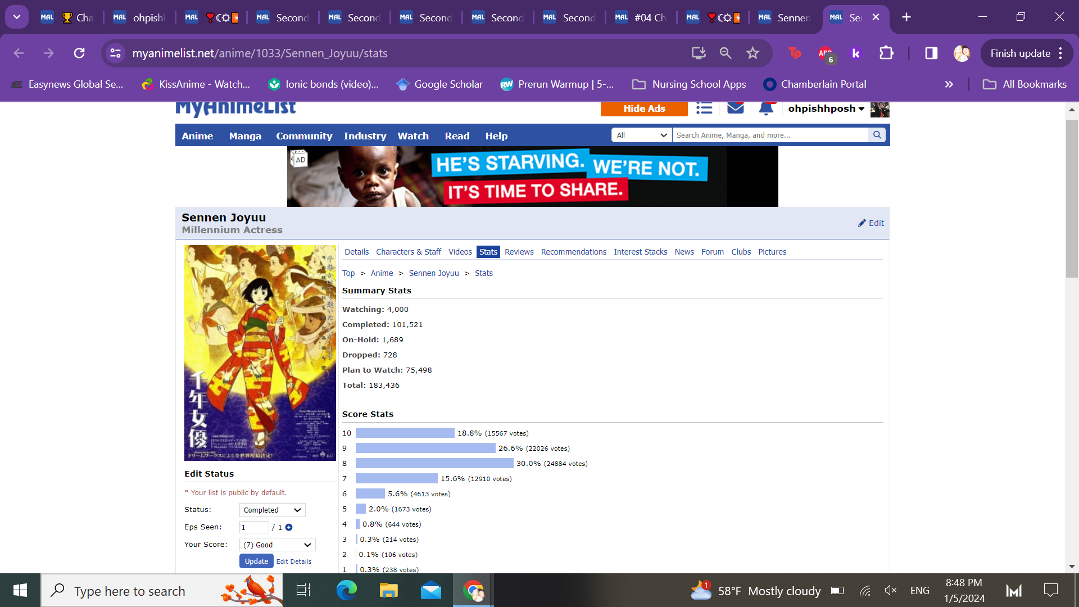Click the pencil Edit icon link

click(871, 223)
